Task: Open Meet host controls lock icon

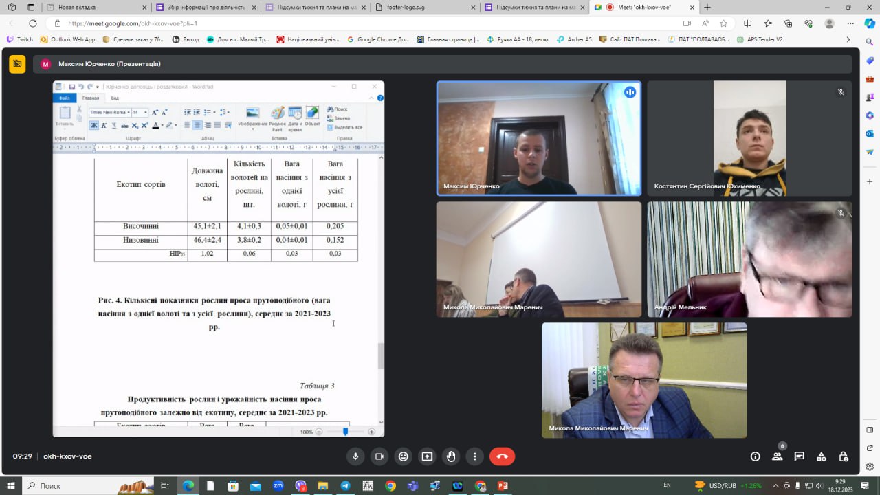Action: [x=844, y=456]
